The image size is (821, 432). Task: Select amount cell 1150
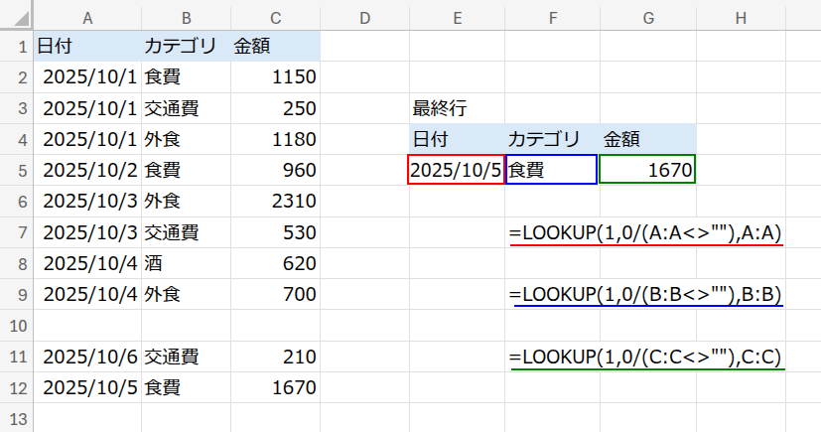point(275,77)
